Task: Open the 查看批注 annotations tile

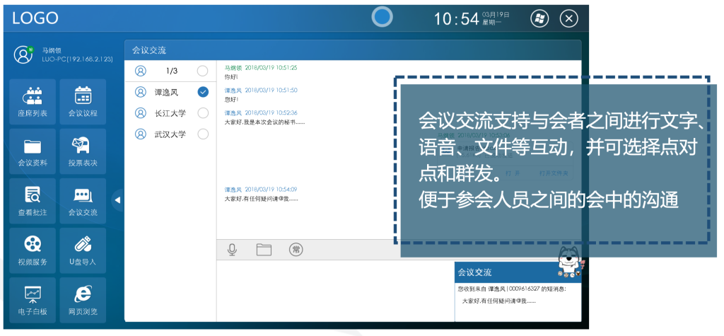Action: coord(33,201)
